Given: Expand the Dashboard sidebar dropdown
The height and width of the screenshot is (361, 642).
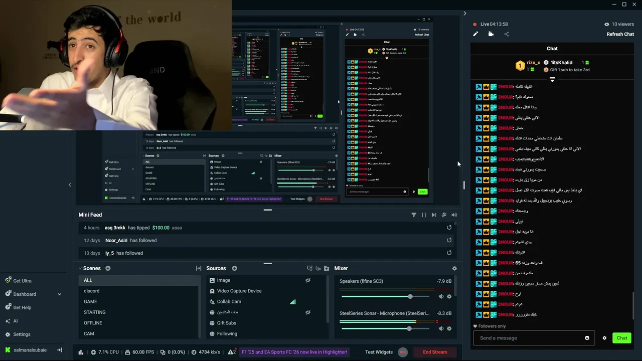Looking at the screenshot, I should coord(59,294).
